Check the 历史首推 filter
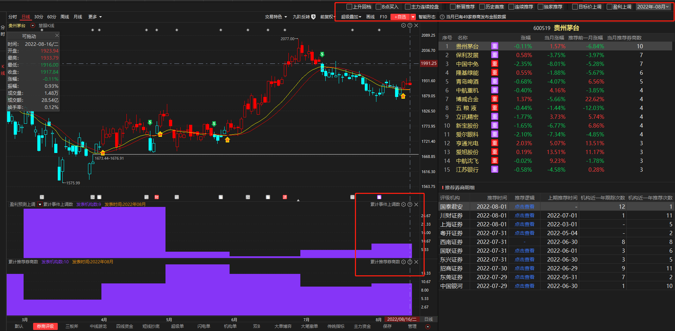 [482, 7]
